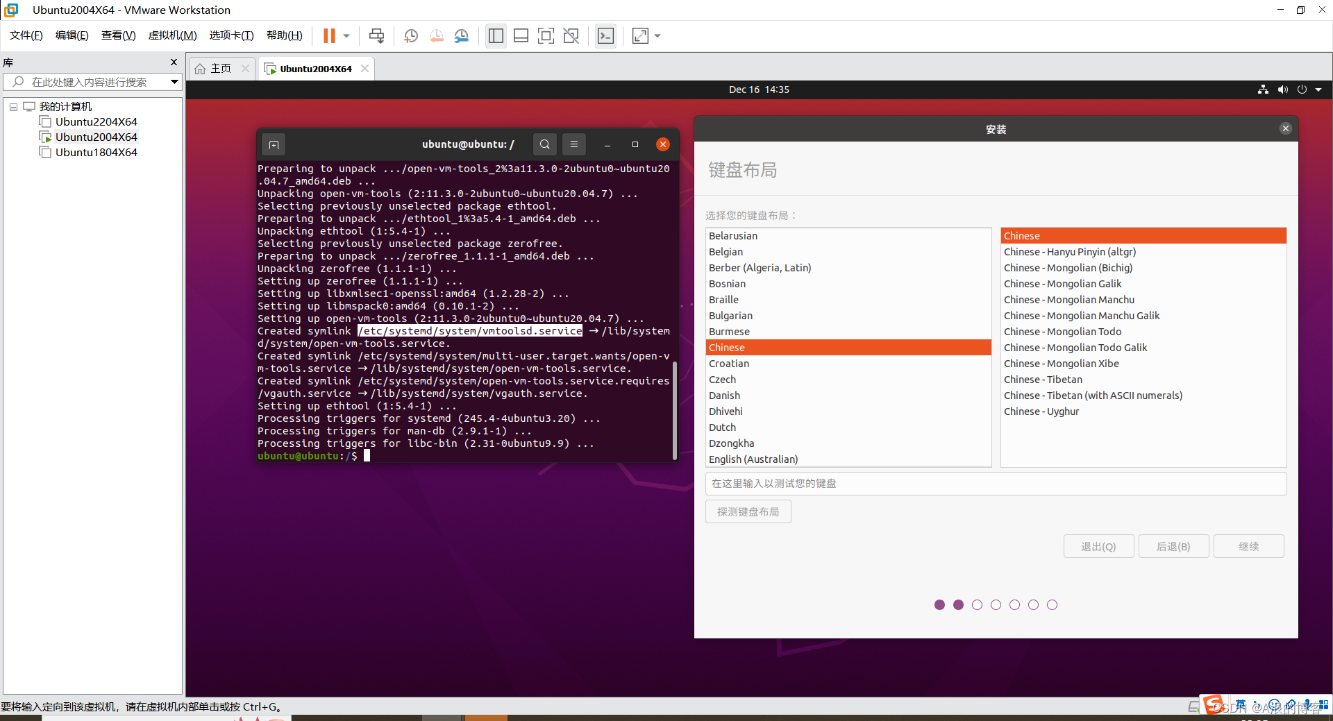The width and height of the screenshot is (1333, 721).
Task: Open the 文件(F) menu
Action: (x=26, y=35)
